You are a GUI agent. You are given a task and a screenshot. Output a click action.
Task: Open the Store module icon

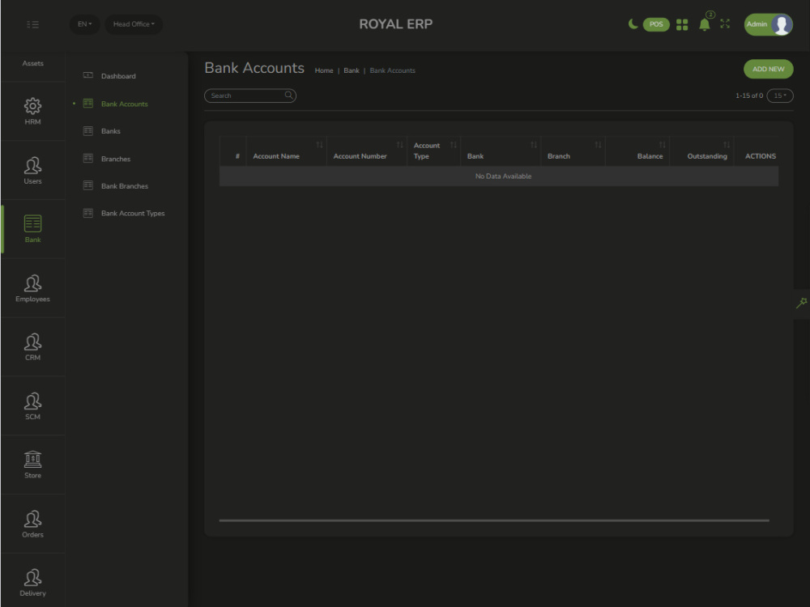point(32,460)
